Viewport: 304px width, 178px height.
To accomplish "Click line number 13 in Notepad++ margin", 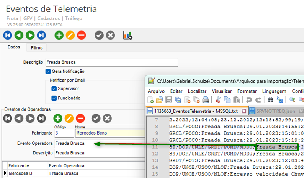I will tap(155, 160).
